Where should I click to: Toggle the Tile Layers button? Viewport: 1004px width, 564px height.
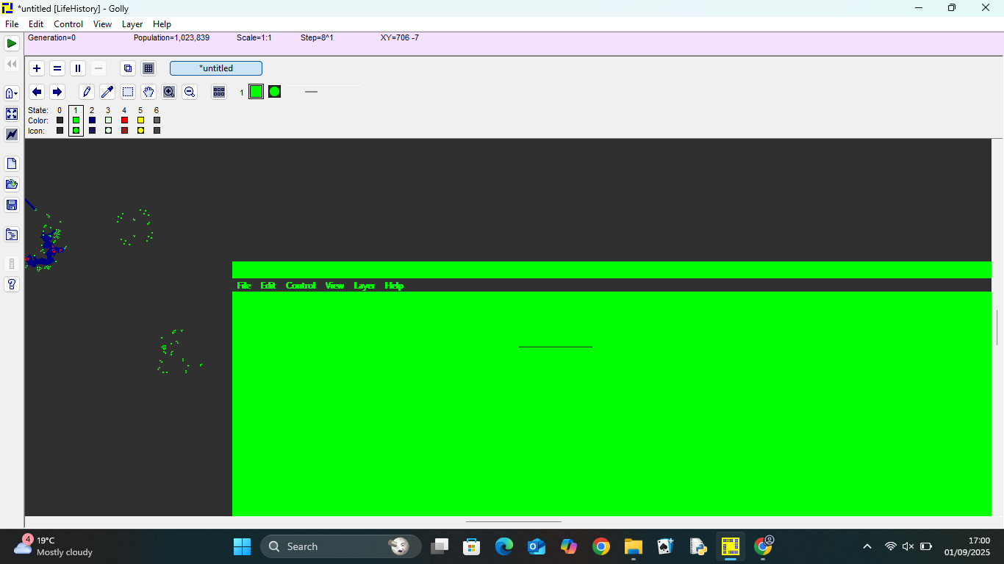tap(148, 68)
